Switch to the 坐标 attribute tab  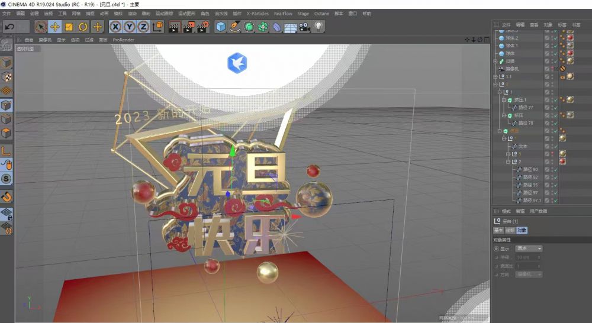[510, 230]
